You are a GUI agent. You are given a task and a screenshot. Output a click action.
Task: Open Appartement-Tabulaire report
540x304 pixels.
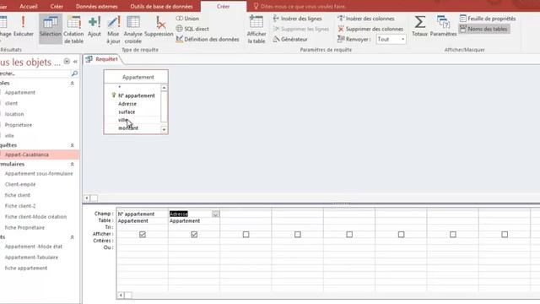[x=31, y=257]
